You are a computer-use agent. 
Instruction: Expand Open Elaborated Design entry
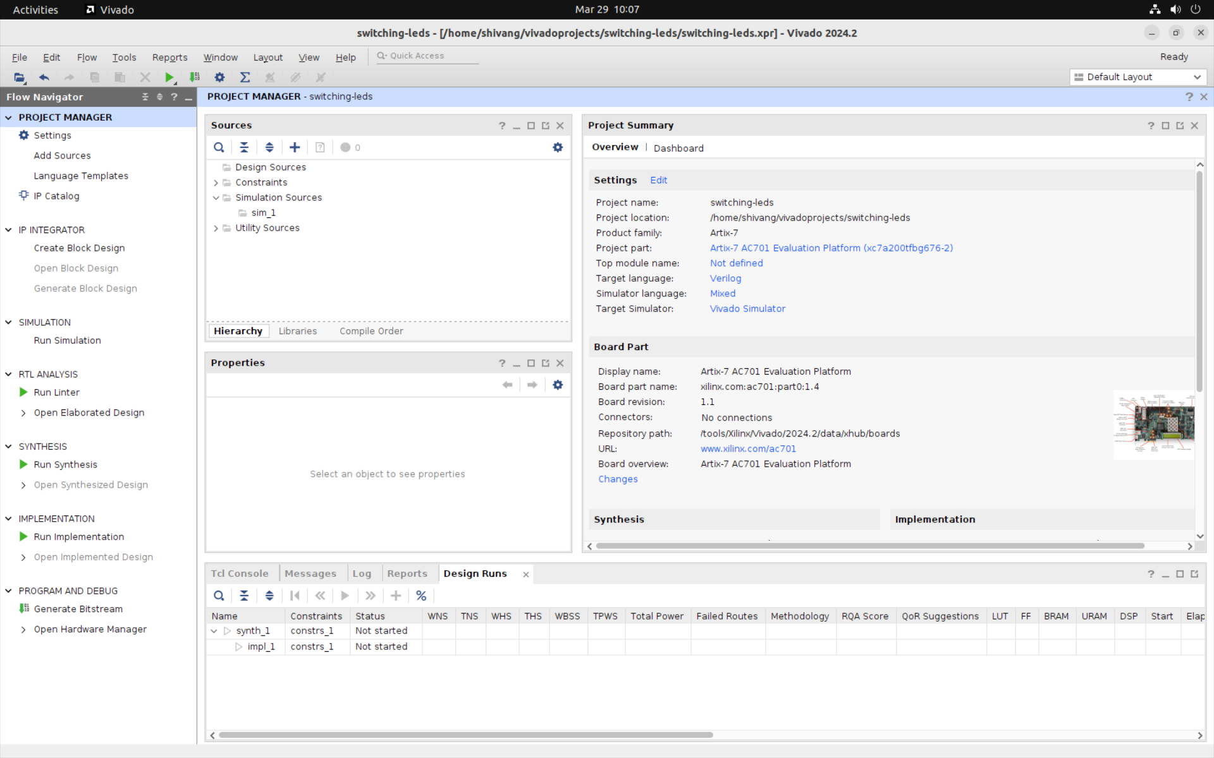point(23,413)
